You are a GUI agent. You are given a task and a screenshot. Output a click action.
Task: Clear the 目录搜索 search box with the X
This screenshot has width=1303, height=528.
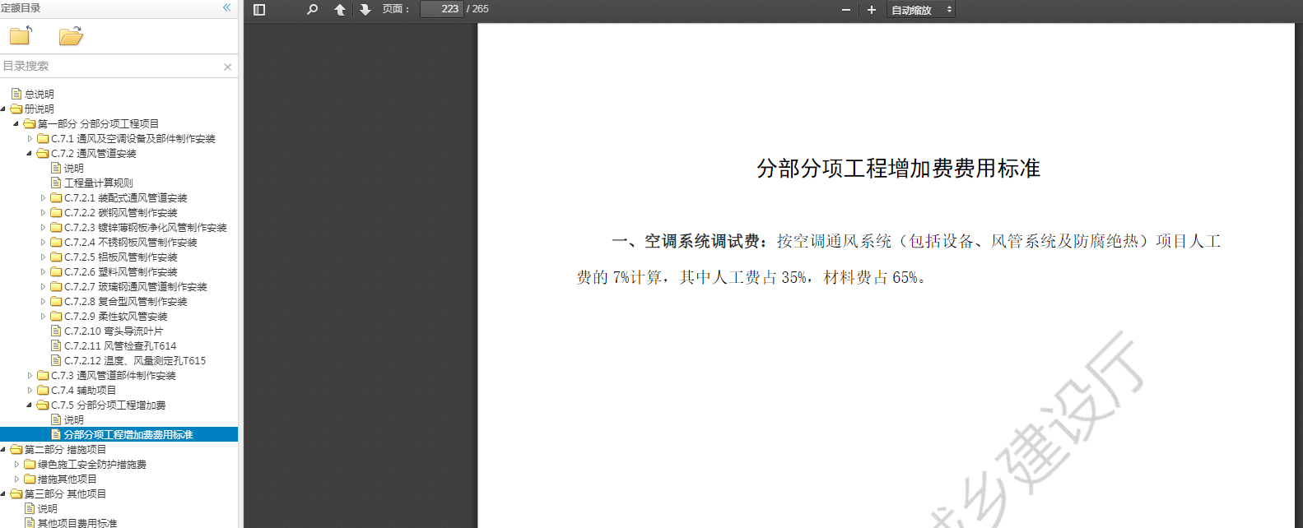[228, 67]
